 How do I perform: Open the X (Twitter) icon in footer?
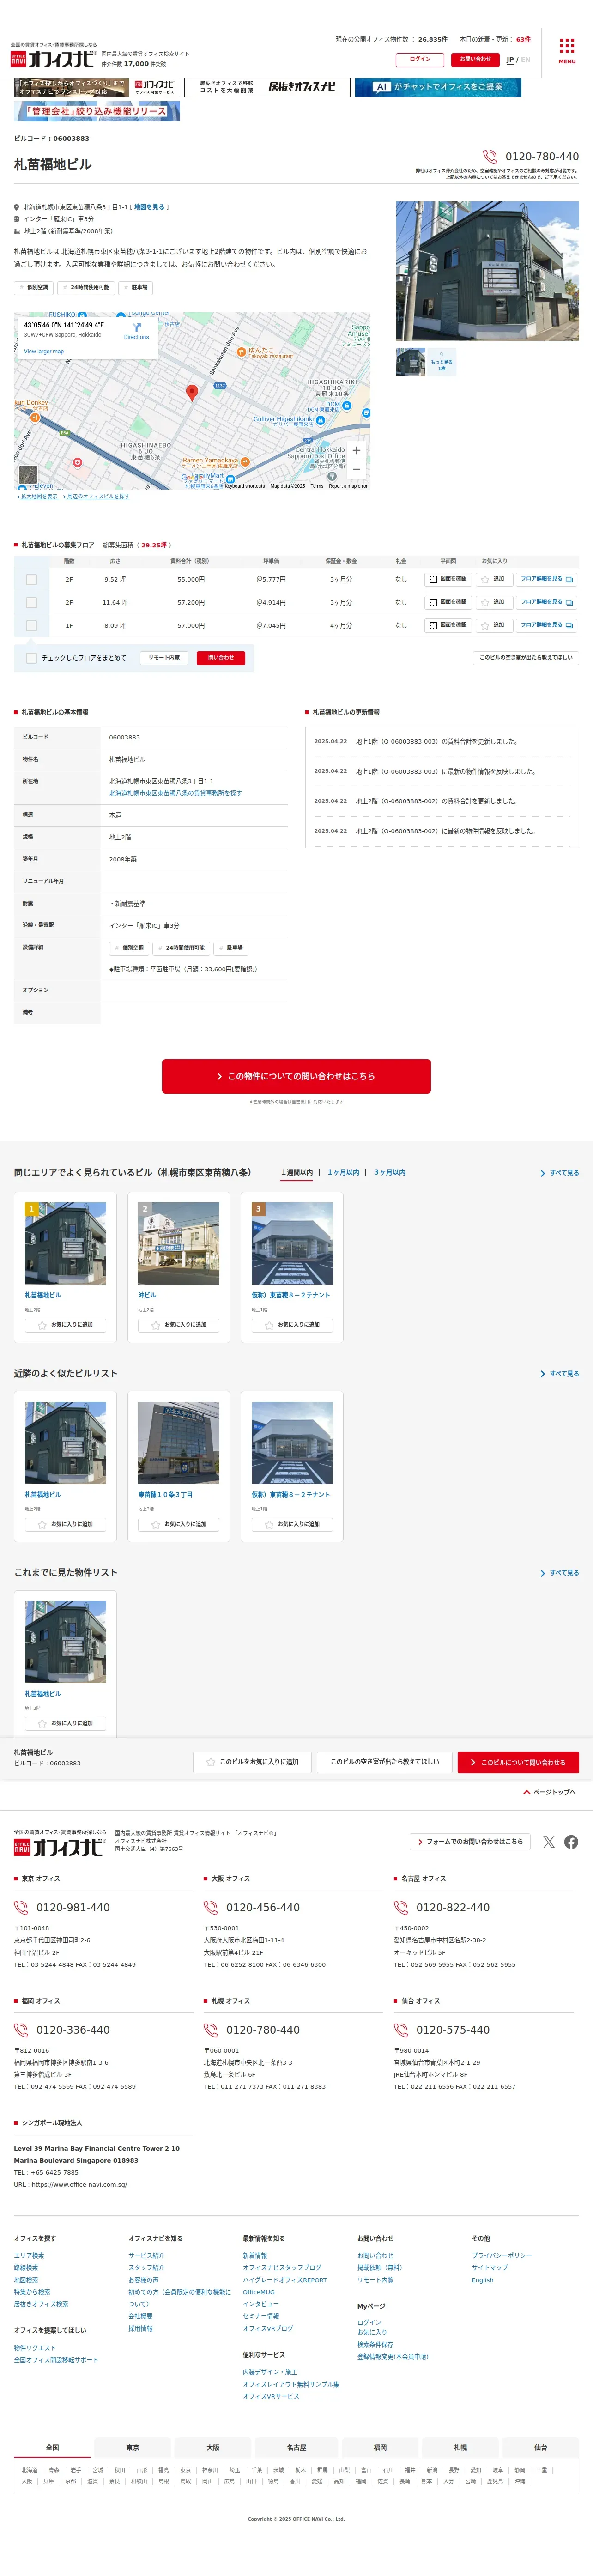click(x=549, y=1842)
